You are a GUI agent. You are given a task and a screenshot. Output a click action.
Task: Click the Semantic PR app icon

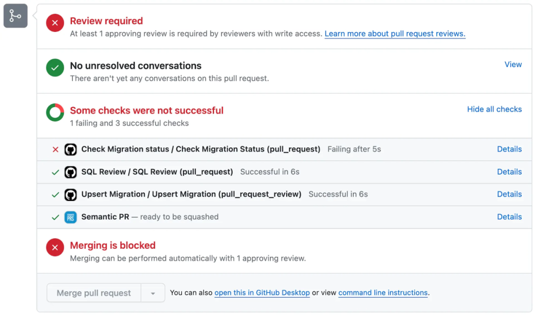(71, 217)
